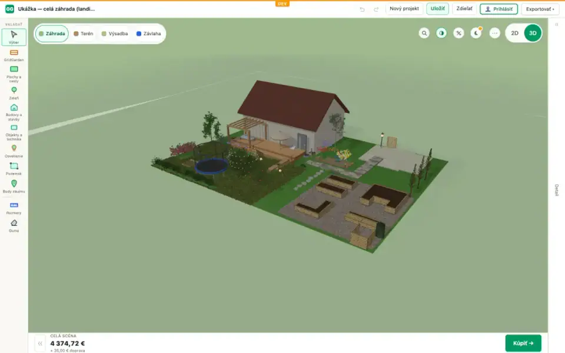565x353 pixels.
Task: Select the Terén layer tab
Action: click(x=84, y=34)
